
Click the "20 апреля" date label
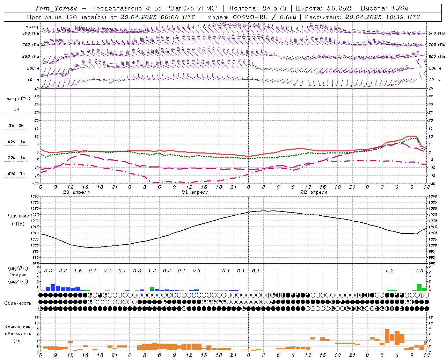[76, 192]
